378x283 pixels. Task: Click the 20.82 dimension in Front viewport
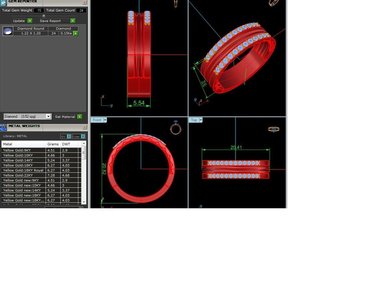(104, 169)
